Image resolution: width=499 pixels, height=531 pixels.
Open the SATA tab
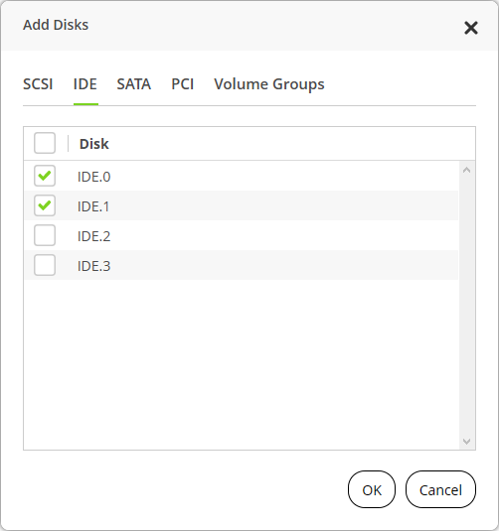pyautogui.click(x=134, y=84)
